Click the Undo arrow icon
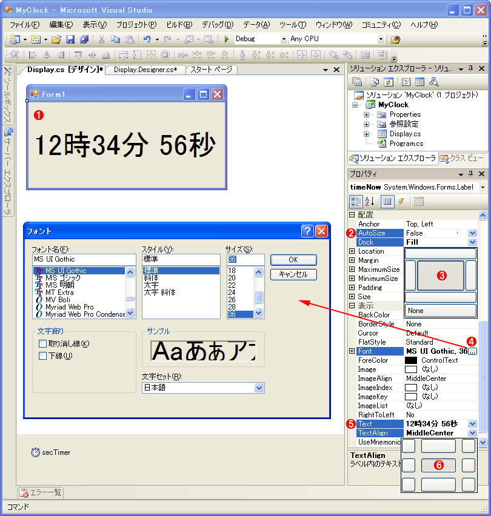This screenshot has height=516, width=491. tap(147, 39)
